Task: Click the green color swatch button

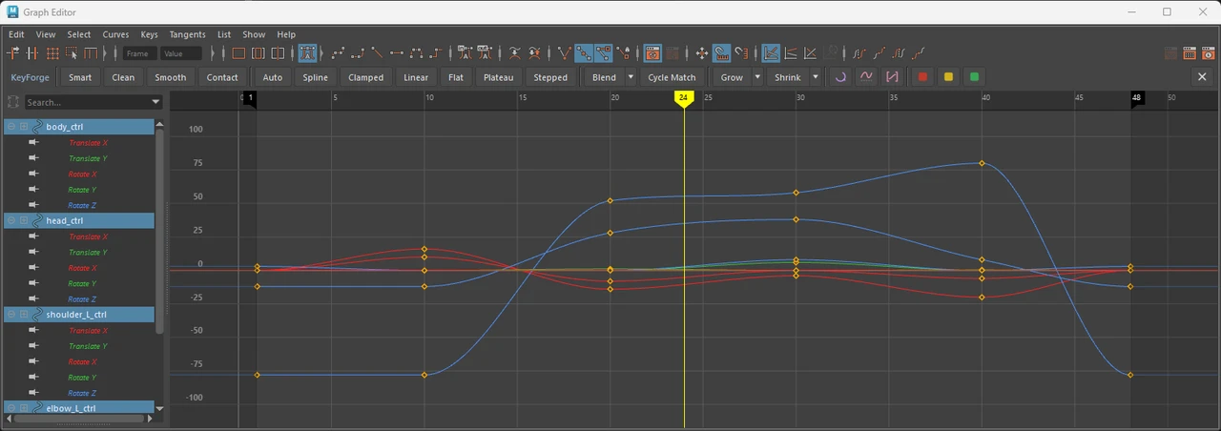Action: (974, 77)
